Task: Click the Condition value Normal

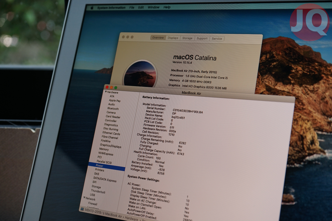Action: (x=160, y=162)
